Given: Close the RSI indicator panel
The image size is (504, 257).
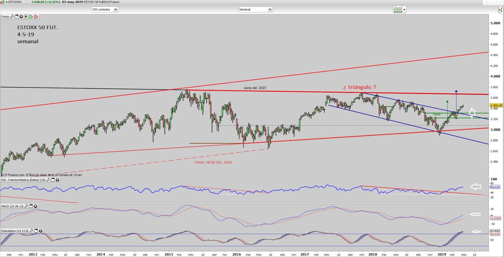Looking at the screenshot, I should point(57,180).
